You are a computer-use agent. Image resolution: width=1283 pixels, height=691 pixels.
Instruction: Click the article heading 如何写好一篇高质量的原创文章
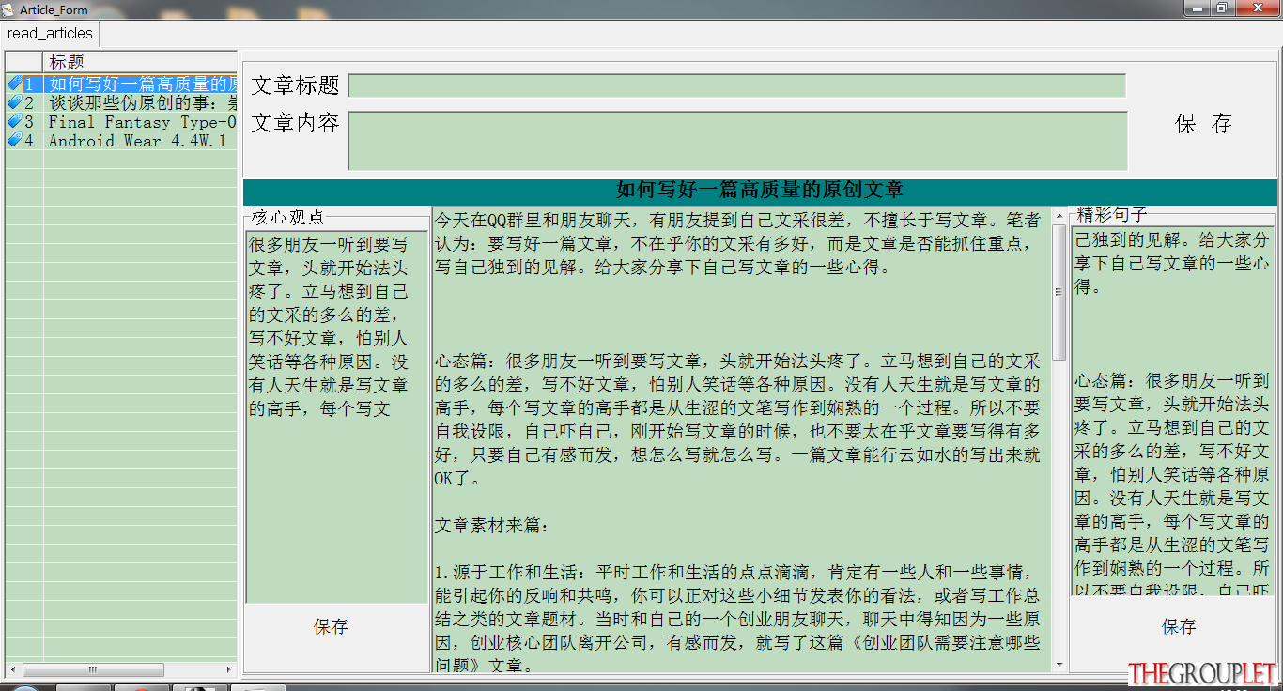[760, 191]
